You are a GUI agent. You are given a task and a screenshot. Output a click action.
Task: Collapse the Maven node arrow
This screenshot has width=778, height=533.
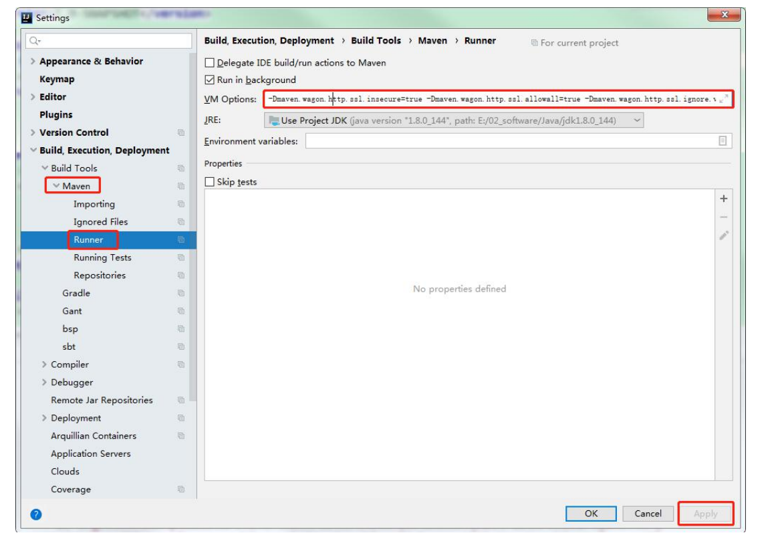[56, 186]
